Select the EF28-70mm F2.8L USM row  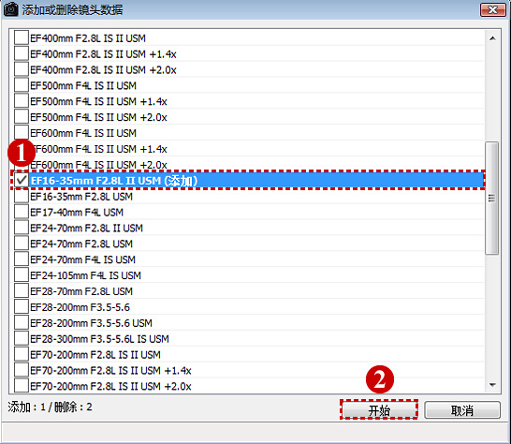pyautogui.click(x=247, y=291)
